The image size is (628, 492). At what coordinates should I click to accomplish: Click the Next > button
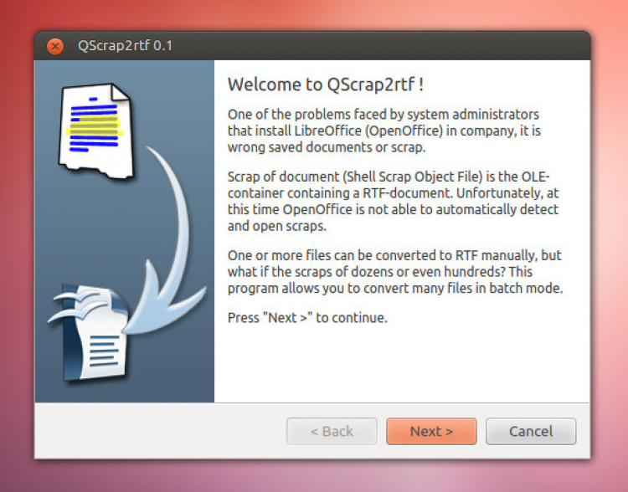pos(431,431)
